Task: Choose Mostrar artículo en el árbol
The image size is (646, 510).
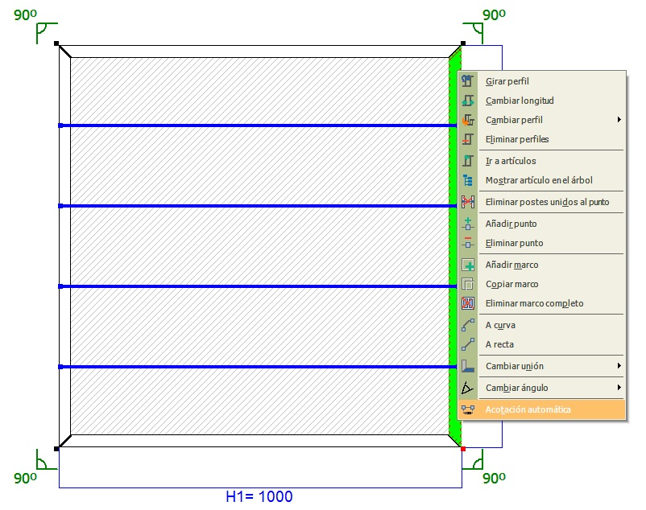Action: click(542, 180)
